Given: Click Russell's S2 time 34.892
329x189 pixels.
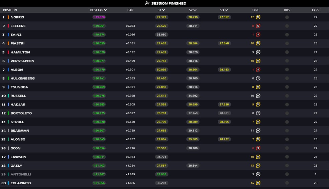Looking at the screenshot, I should pos(193,96).
